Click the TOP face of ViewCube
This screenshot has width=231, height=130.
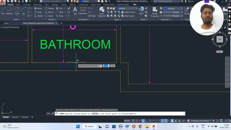220,39
